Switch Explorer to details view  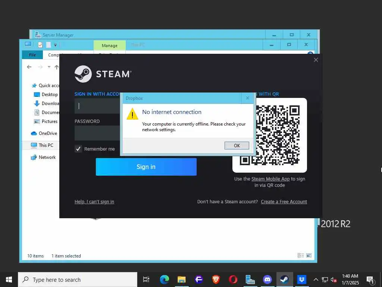(301, 255)
